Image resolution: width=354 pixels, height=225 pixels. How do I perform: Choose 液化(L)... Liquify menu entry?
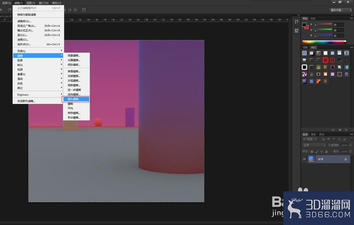(38, 35)
